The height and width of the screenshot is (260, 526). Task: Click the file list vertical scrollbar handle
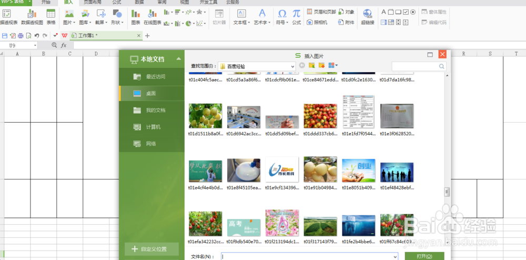pyautogui.click(x=447, y=192)
